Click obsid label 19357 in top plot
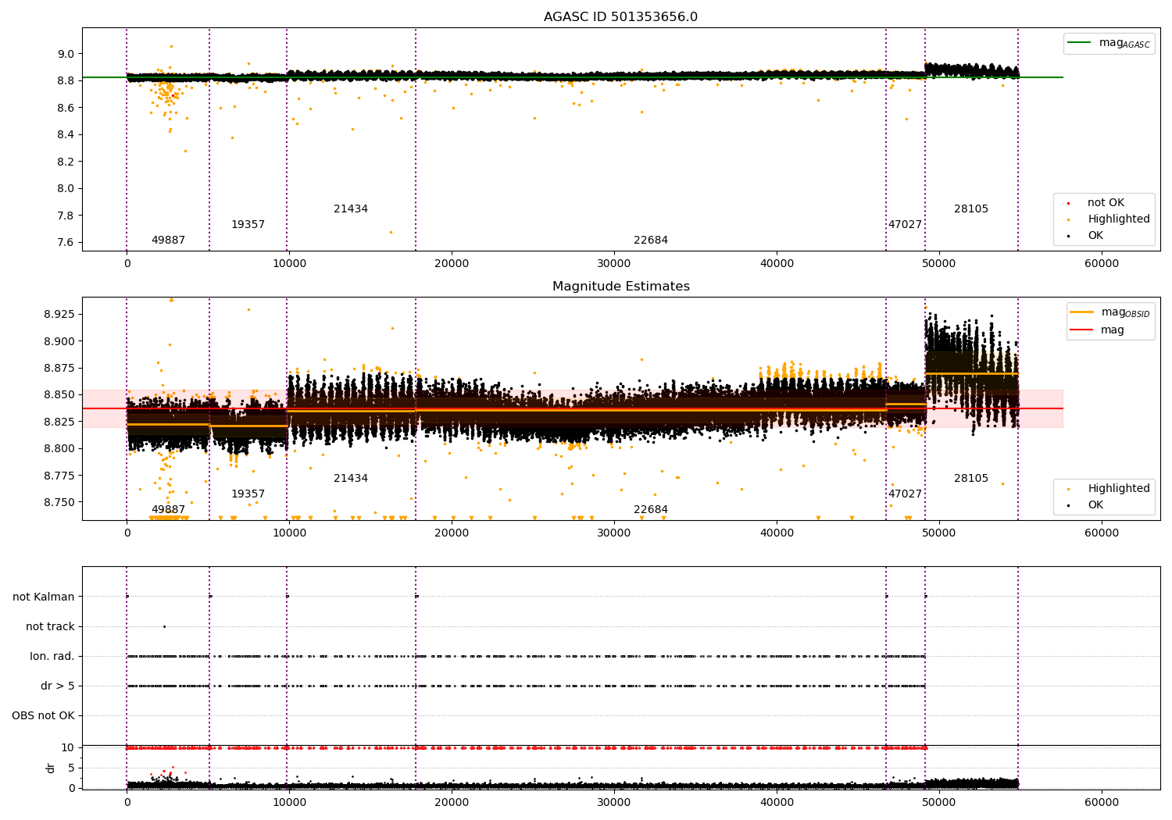The height and width of the screenshot is (820, 1172). click(x=248, y=224)
